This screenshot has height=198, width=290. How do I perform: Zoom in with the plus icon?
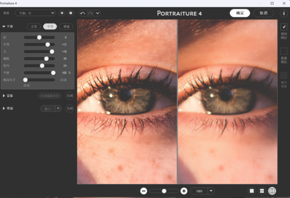pos(184,191)
